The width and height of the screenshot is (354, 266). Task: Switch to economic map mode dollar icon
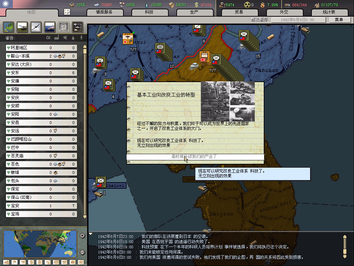pyautogui.click(x=31, y=263)
